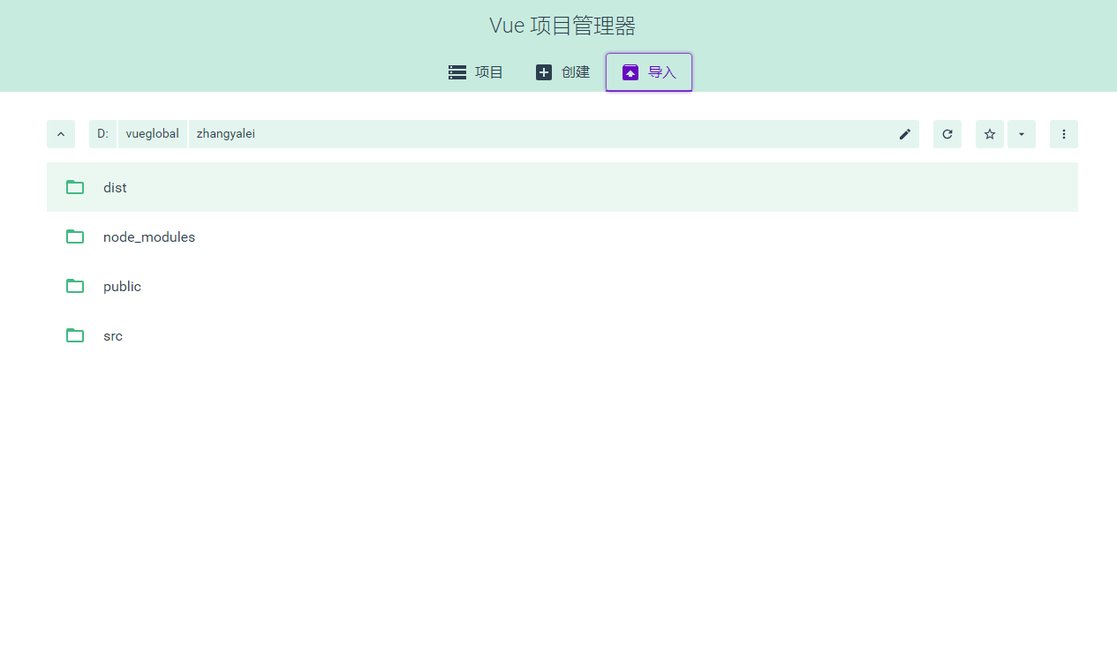Open the three-dot more options menu

(1064, 134)
